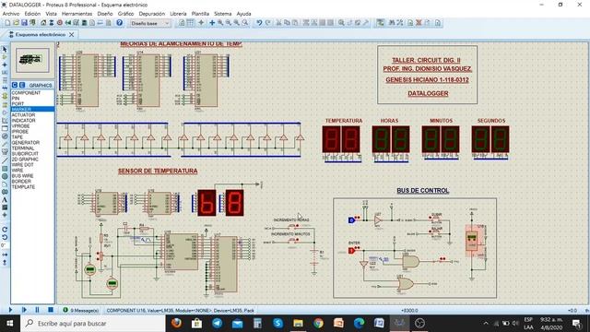Image resolution: width=590 pixels, height=332 pixels.
Task: Open the Wire Autorouter toolbar icon
Action: [381, 23]
